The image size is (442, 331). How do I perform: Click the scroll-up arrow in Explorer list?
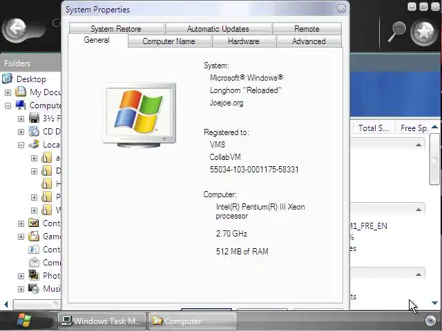pos(434,127)
